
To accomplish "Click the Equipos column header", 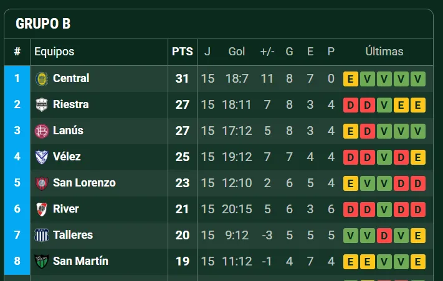I will click(54, 52).
